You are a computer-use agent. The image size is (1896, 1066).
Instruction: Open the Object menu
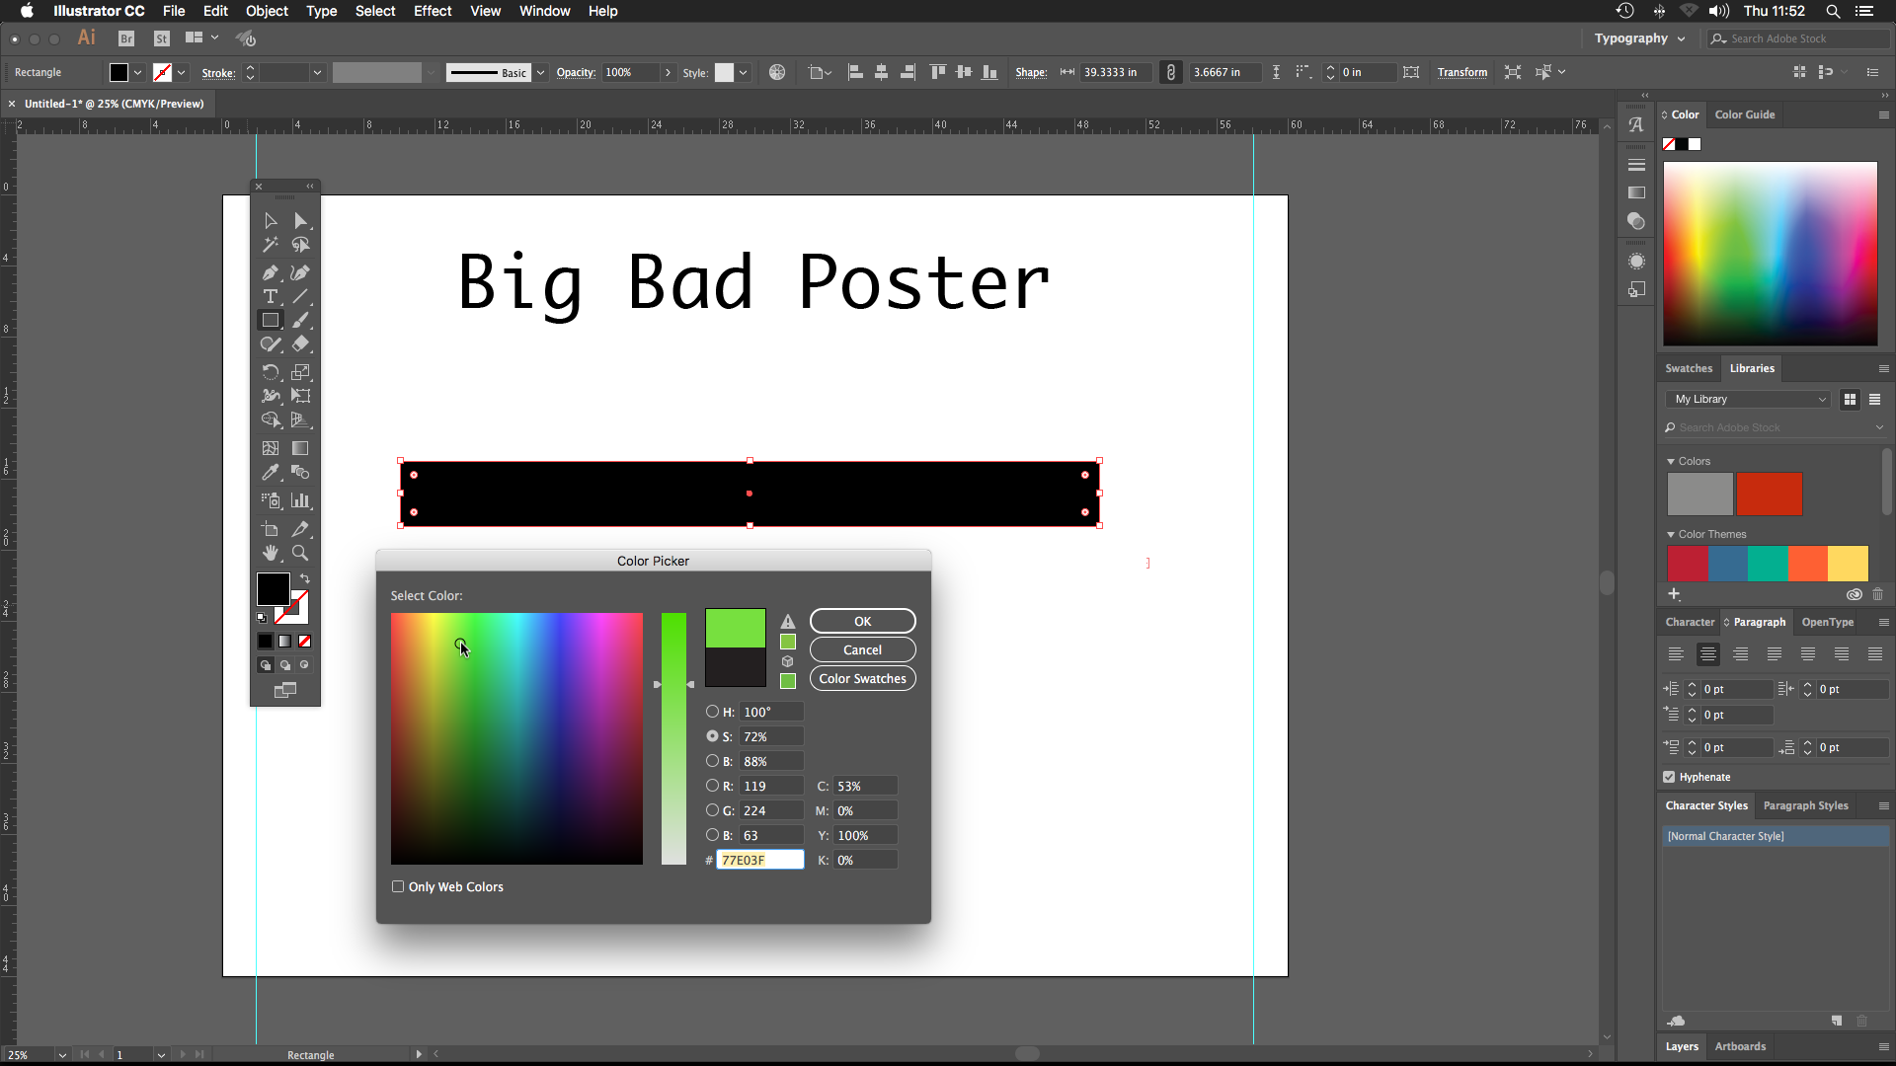click(267, 11)
